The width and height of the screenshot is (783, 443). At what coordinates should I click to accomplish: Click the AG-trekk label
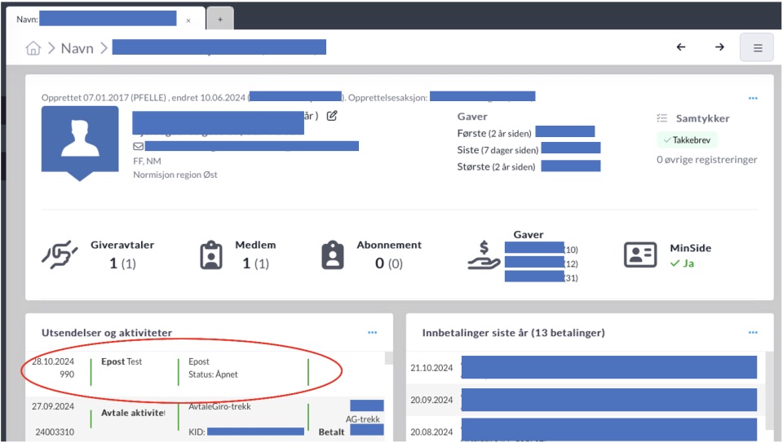[x=362, y=419]
